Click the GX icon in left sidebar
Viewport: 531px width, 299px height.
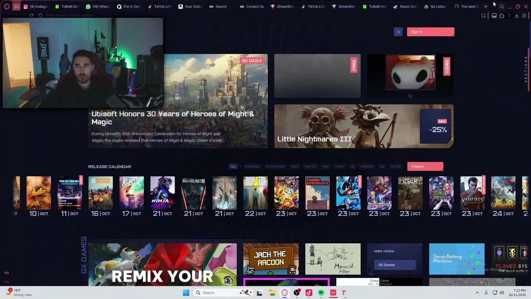pyautogui.click(x=7, y=273)
